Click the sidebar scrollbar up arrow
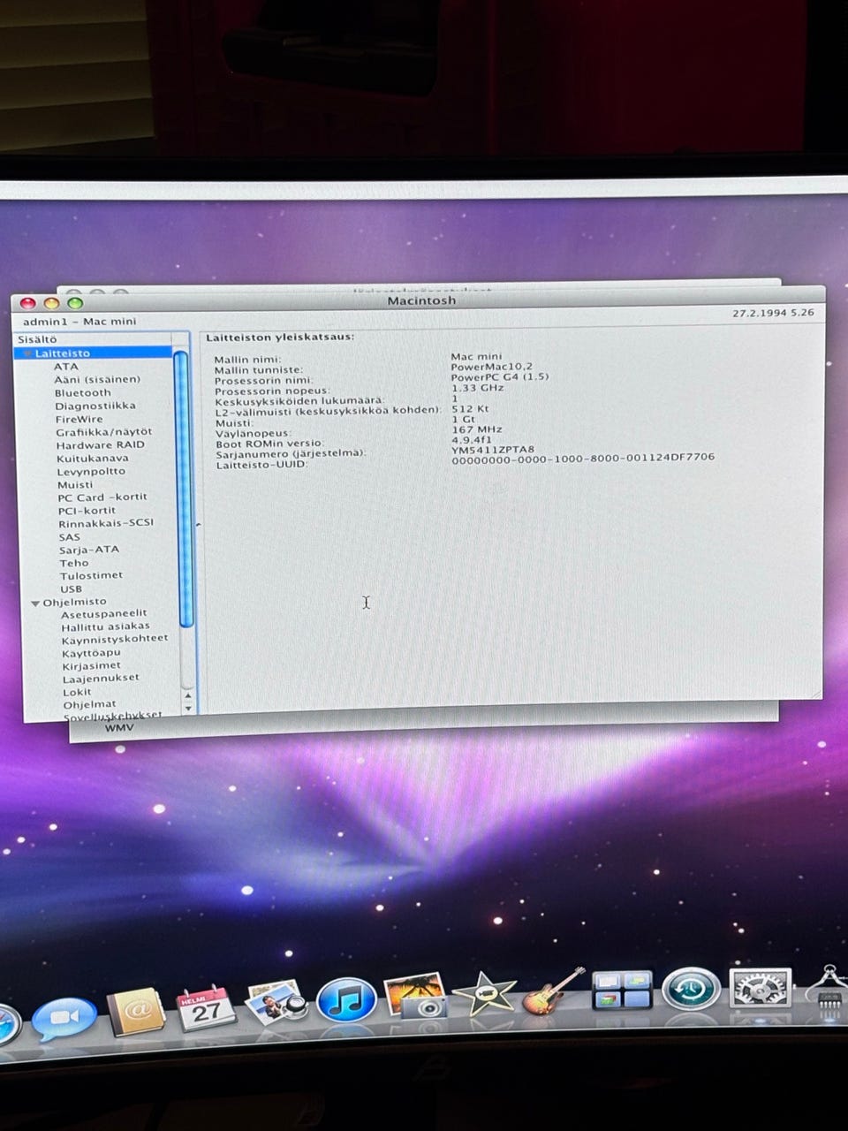 click(187, 695)
